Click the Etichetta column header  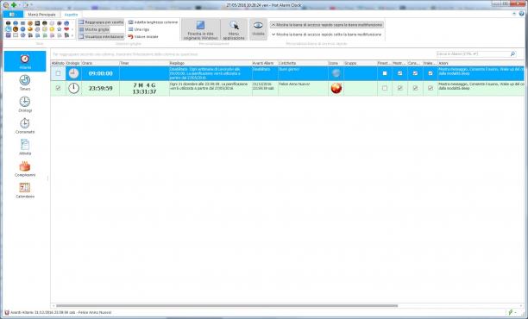(303, 63)
